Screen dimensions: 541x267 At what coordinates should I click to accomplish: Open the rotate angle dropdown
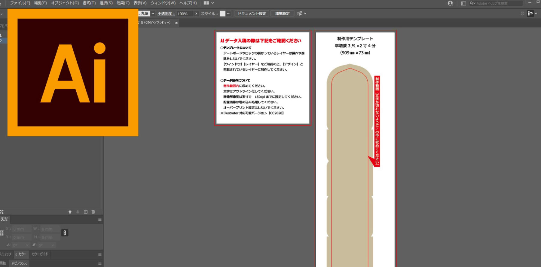tap(27, 245)
